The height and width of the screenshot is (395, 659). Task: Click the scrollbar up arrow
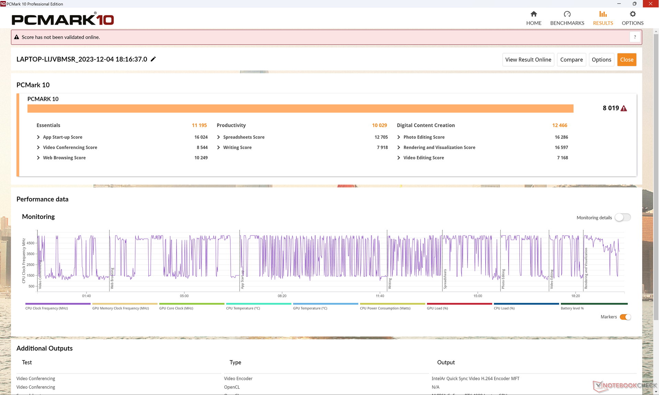coord(656,32)
